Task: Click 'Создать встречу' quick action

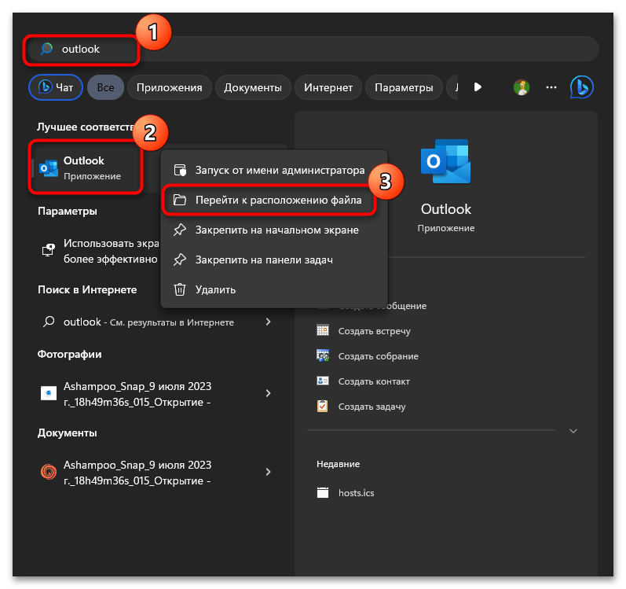Action: pos(374,331)
